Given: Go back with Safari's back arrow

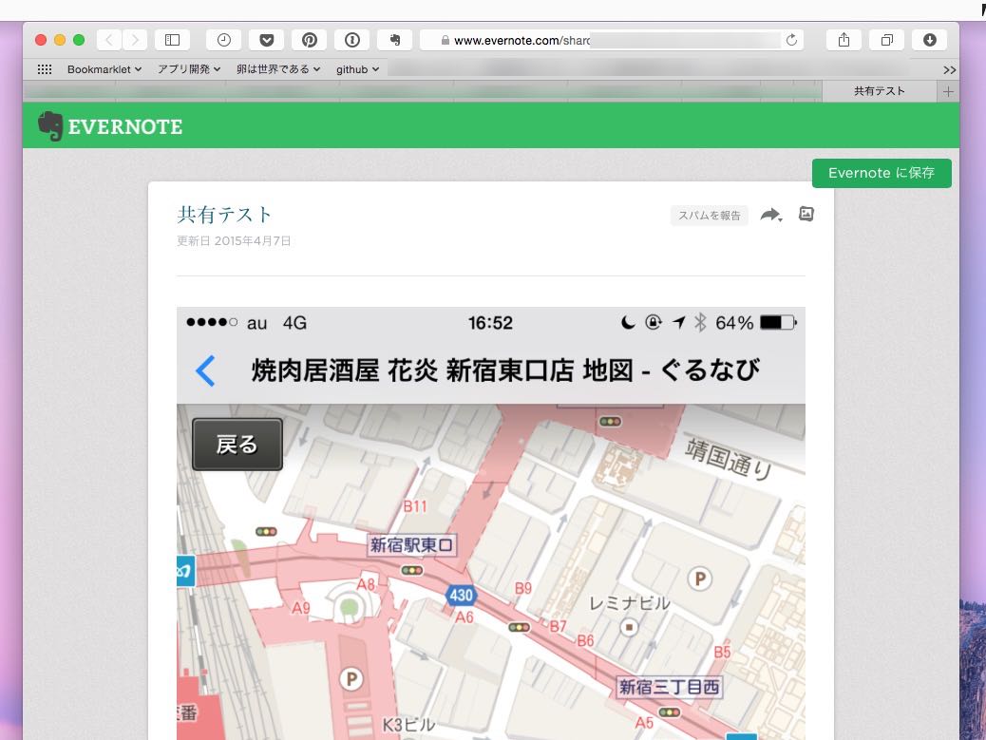Looking at the screenshot, I should coord(109,40).
